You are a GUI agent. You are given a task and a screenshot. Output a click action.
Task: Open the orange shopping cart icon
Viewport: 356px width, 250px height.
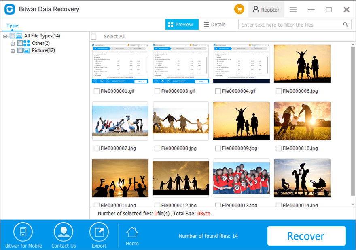point(239,9)
